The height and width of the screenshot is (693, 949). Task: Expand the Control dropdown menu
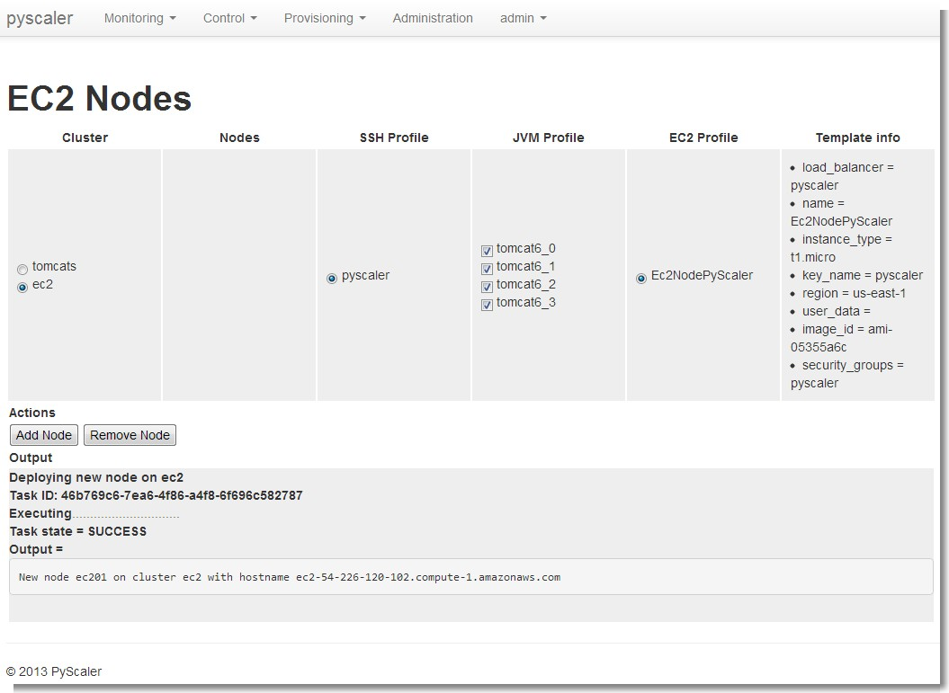230,18
